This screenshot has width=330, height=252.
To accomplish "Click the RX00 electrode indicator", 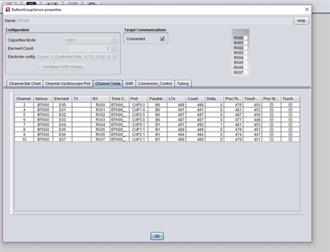I will 246,38.
